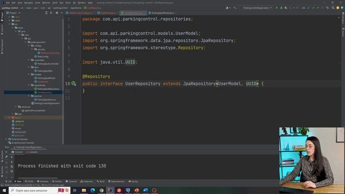Click the green Run button in toolbar
The height and width of the screenshot is (194, 345).
pyautogui.click(x=277, y=8)
